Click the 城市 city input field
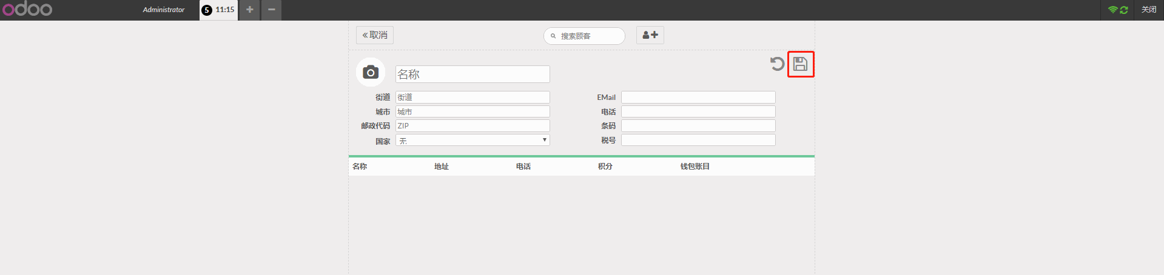The height and width of the screenshot is (275, 1164). pos(473,111)
